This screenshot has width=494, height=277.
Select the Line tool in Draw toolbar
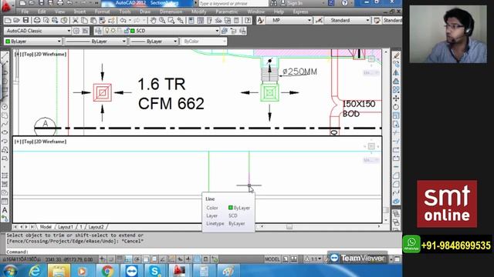point(5,56)
